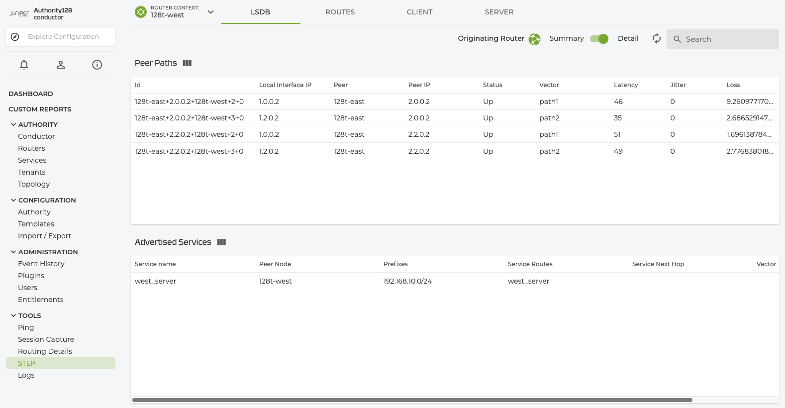The width and height of the screenshot is (785, 408).
Task: Click the notifications bell icon
Action: click(x=24, y=65)
